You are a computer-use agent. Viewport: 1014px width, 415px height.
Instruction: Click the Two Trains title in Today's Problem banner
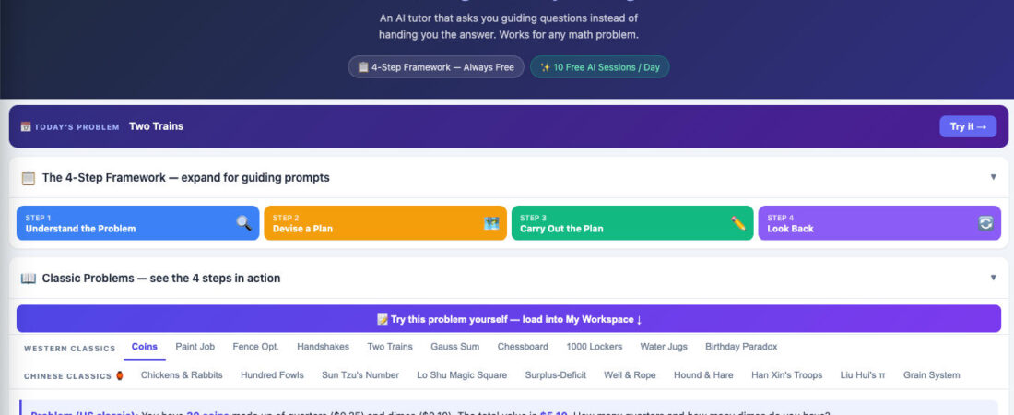pyautogui.click(x=156, y=126)
